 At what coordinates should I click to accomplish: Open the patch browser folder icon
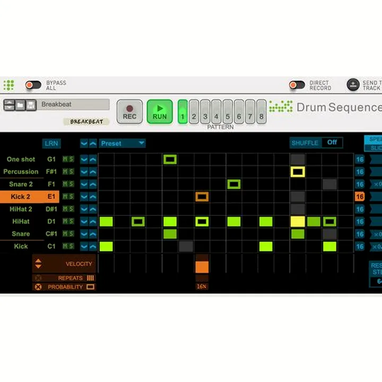(x=20, y=105)
